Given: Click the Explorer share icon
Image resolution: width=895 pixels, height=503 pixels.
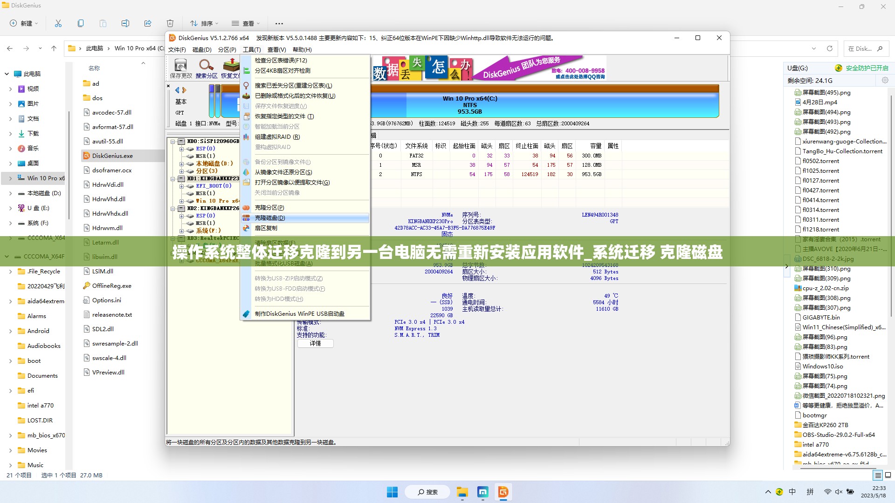Looking at the screenshot, I should tap(148, 23).
